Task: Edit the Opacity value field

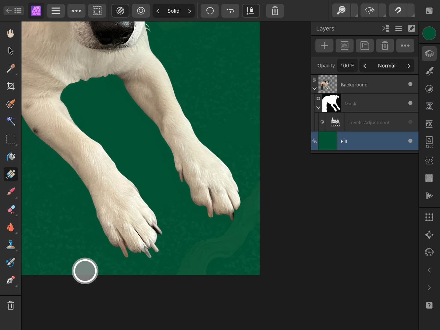Action: coord(347,65)
